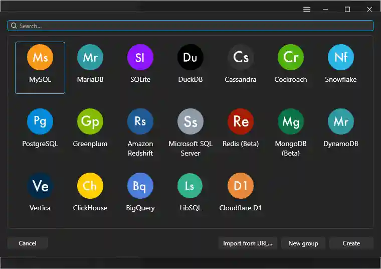Choose the Amazon Redshift Rs icon
Image resolution: width=381 pixels, height=269 pixels.
(140, 121)
